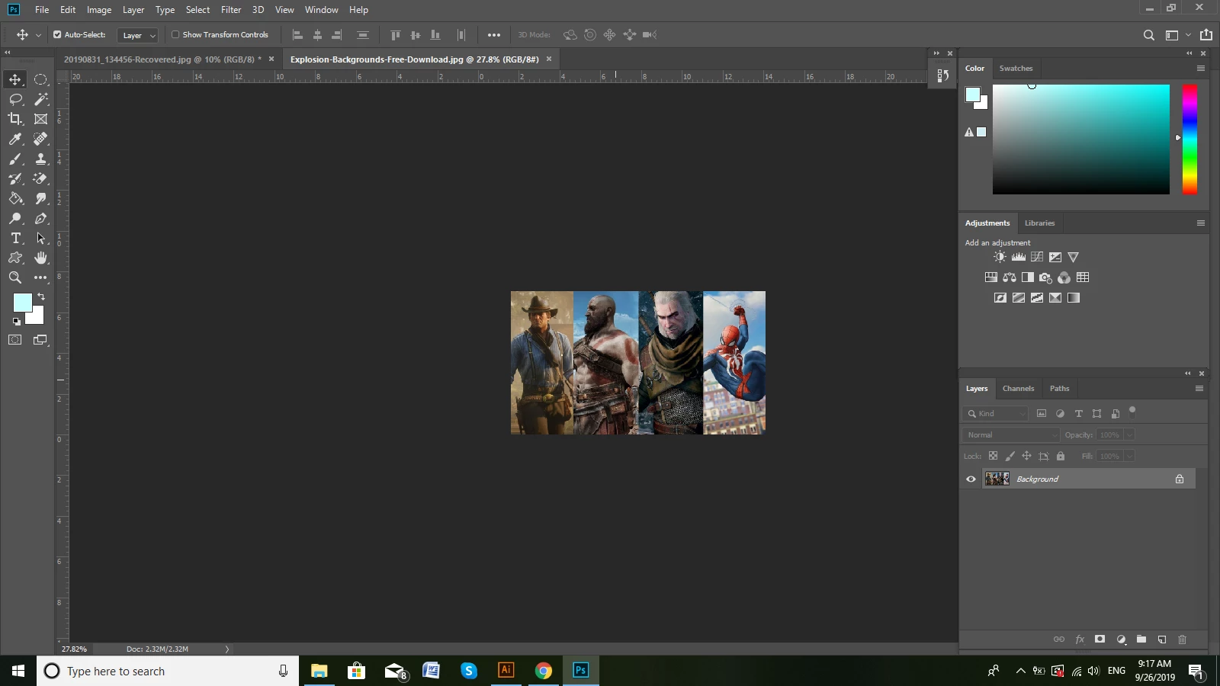Select the Eraser tool
The image size is (1220, 686).
click(x=41, y=178)
